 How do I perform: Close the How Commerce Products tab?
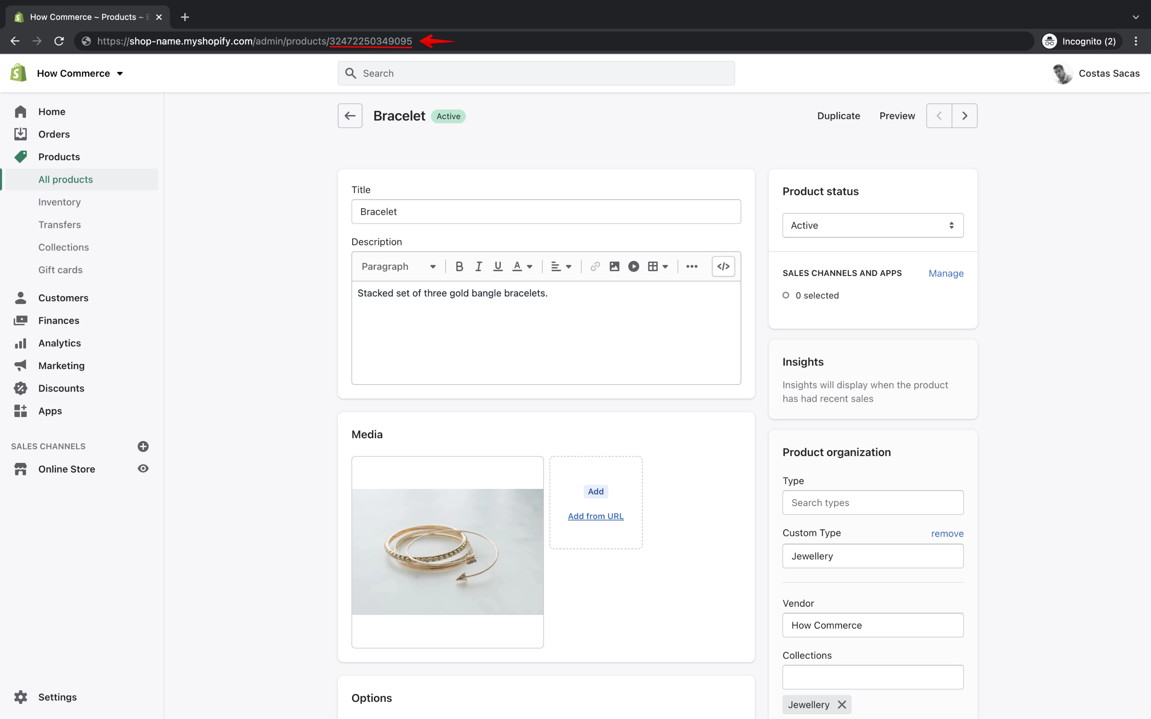pos(159,17)
